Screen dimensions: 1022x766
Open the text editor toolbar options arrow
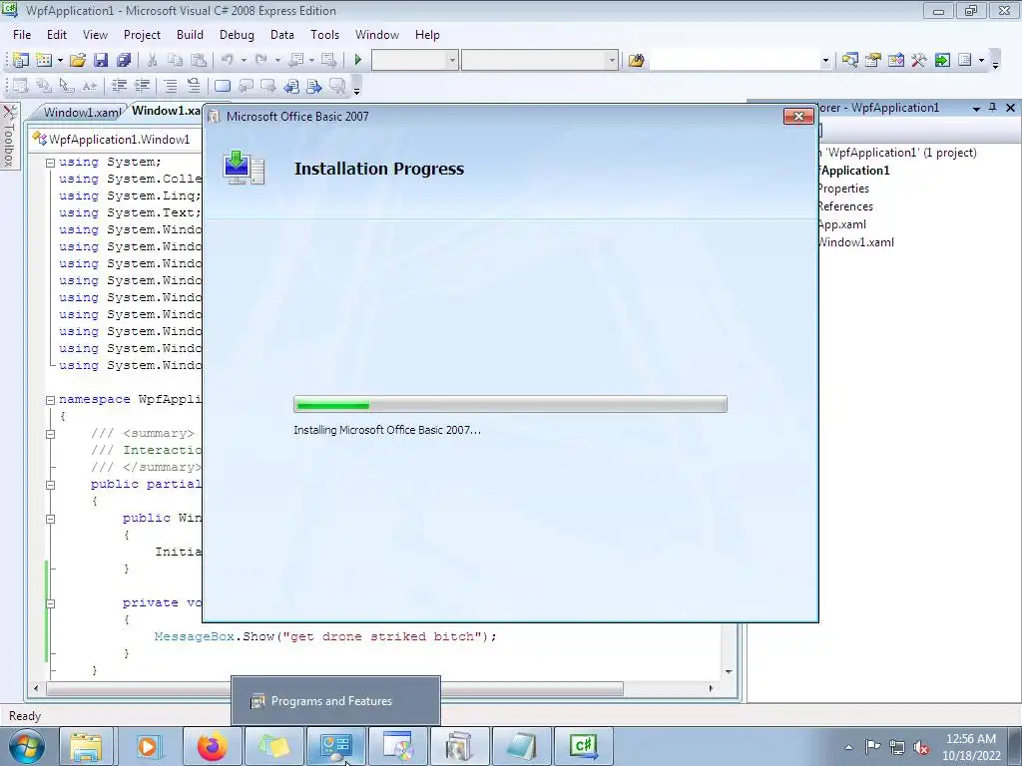pyautogui.click(x=356, y=91)
